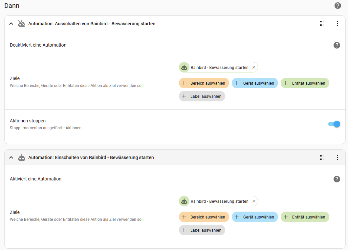Remove Rainbird target chip in Ausschalten action
Image resolution: width=348 pixels, height=250 pixels.
(254, 67)
